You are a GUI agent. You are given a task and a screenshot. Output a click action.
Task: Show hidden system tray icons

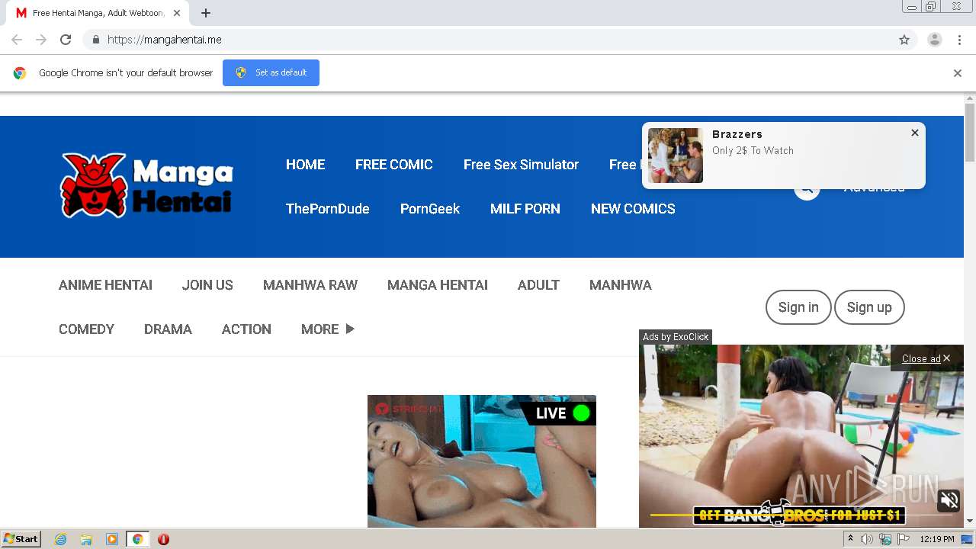point(850,539)
